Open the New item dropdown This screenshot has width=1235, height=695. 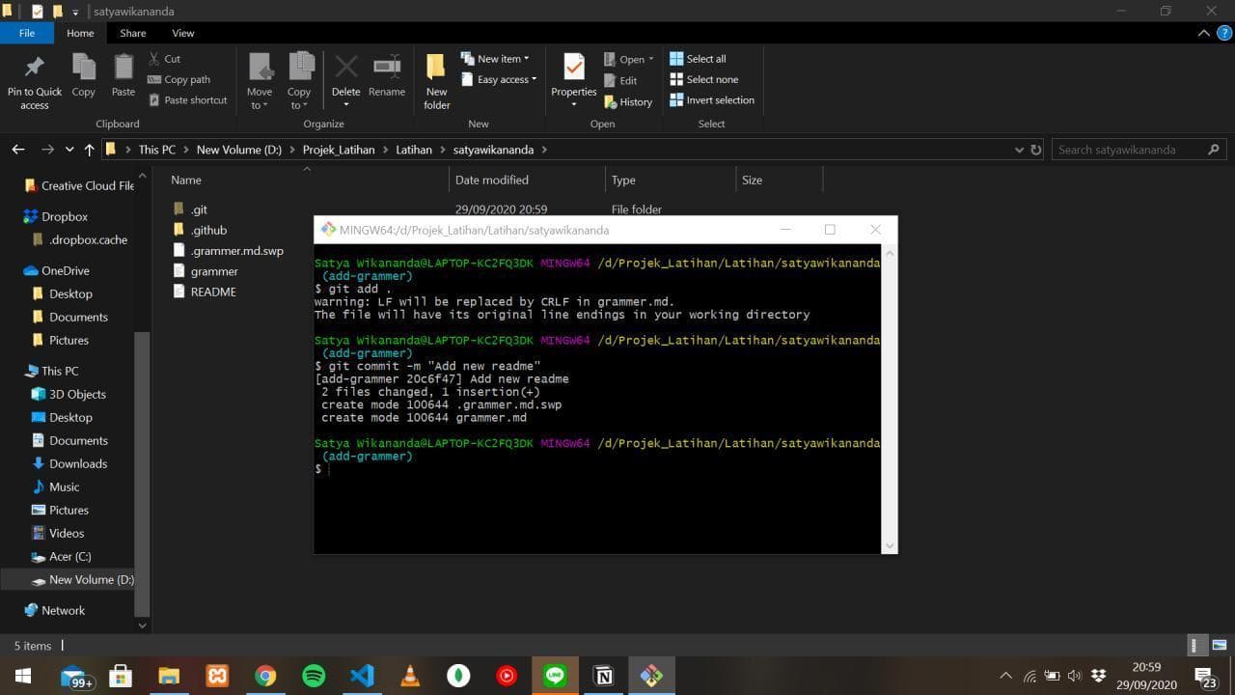coord(495,59)
